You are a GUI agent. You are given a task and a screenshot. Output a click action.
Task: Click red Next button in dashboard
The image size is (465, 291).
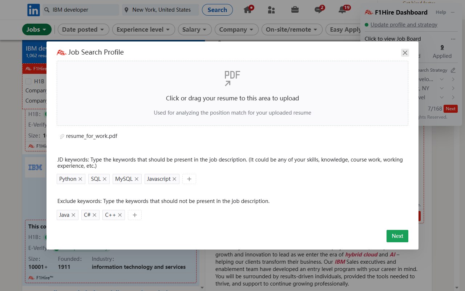[450, 109]
